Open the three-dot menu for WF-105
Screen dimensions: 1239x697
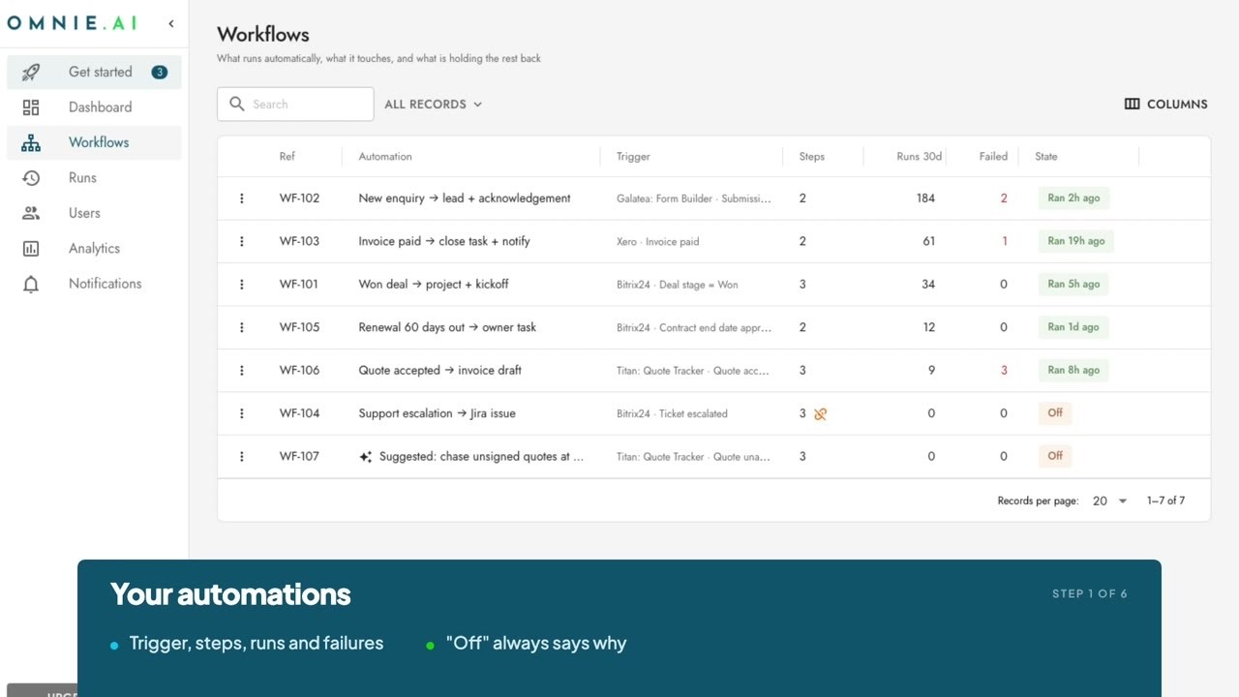pyautogui.click(x=242, y=327)
